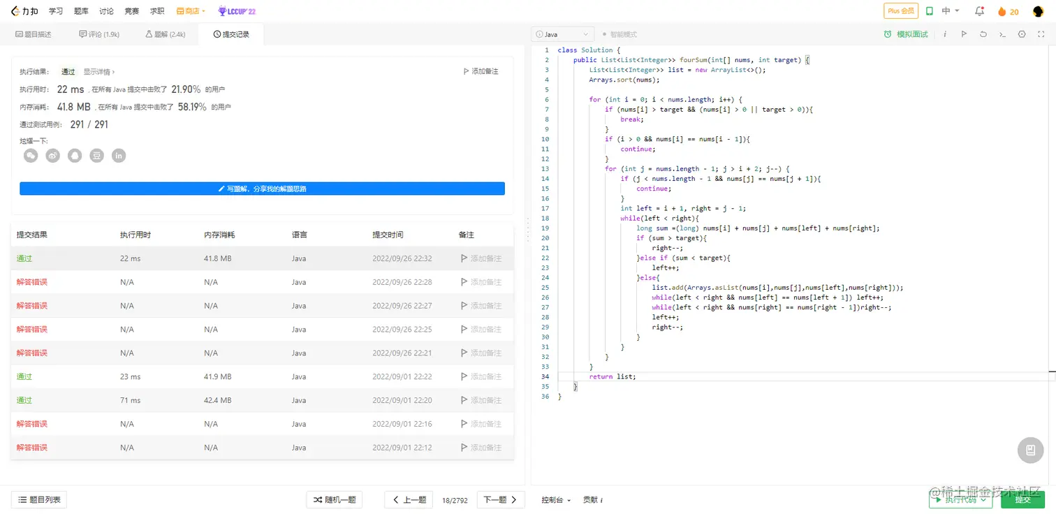Screen dimensions: 1056x514
Task: Open the user avatar menu
Action: click(1039, 11)
